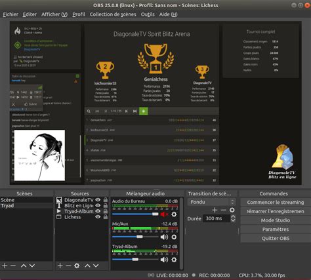Open Mic/Aux settings gear
This screenshot has width=311, height=280.
(174, 237)
